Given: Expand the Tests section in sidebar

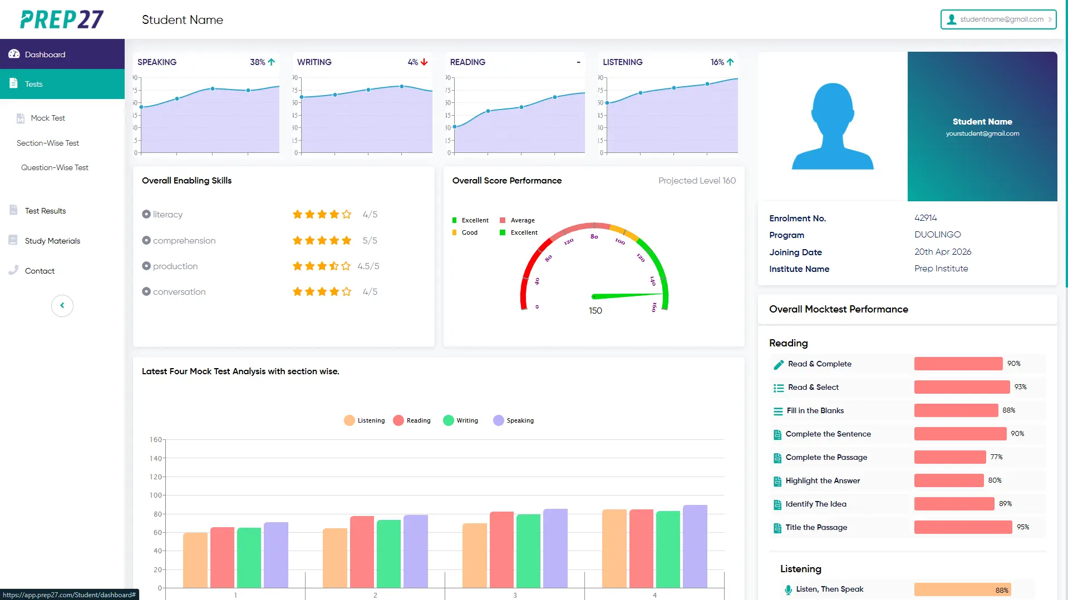Looking at the screenshot, I should [33, 83].
